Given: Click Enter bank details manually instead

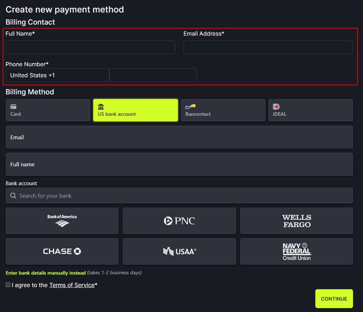Looking at the screenshot, I should pyautogui.click(x=46, y=273).
